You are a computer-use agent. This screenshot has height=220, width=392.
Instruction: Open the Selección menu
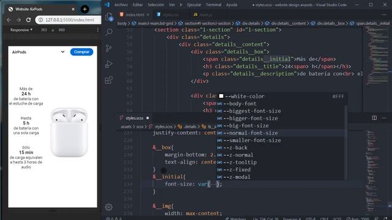(x=156, y=5)
